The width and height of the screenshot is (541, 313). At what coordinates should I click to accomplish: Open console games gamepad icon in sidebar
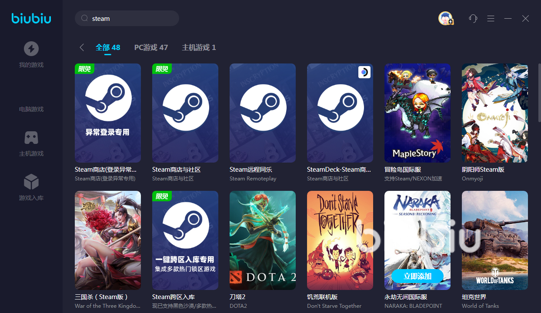(31, 138)
